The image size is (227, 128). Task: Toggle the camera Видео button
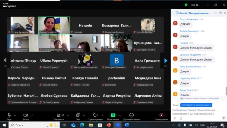[x=26, y=115]
